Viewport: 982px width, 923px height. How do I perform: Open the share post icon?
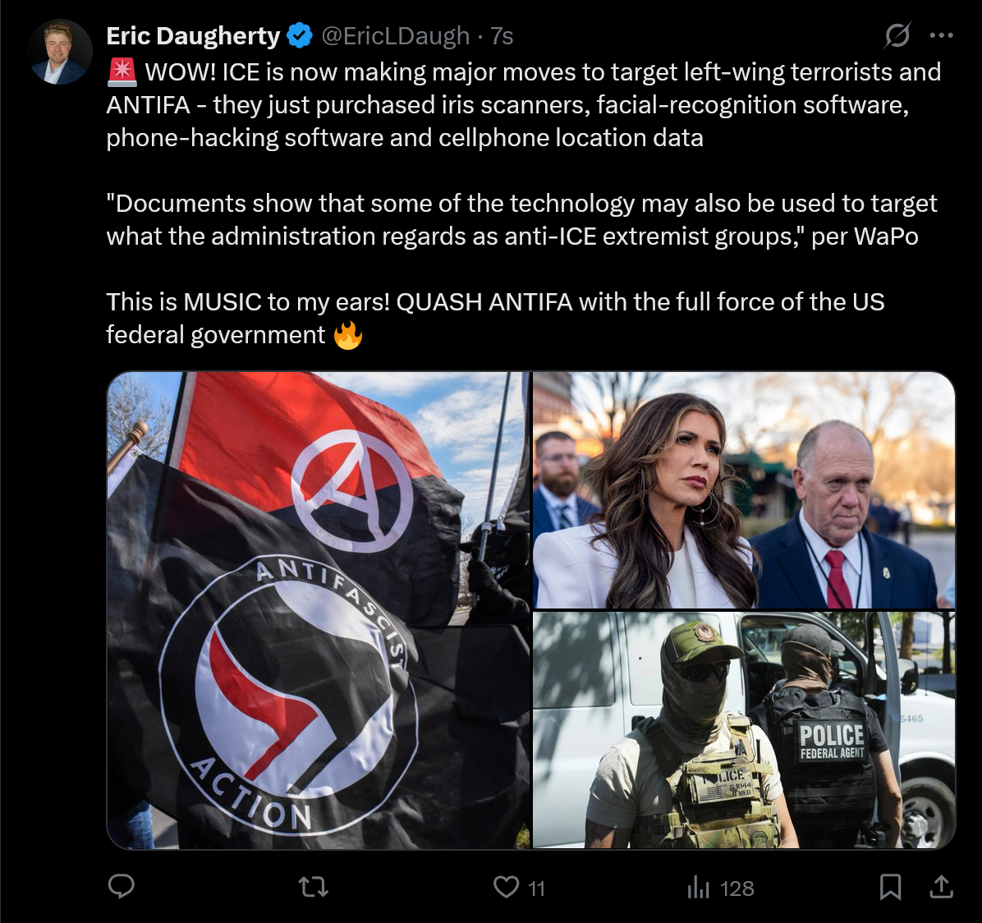coord(941,887)
